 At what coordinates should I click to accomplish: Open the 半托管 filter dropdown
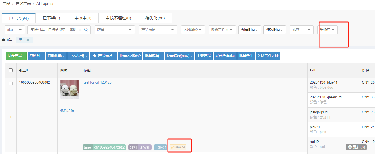[x=327, y=30]
